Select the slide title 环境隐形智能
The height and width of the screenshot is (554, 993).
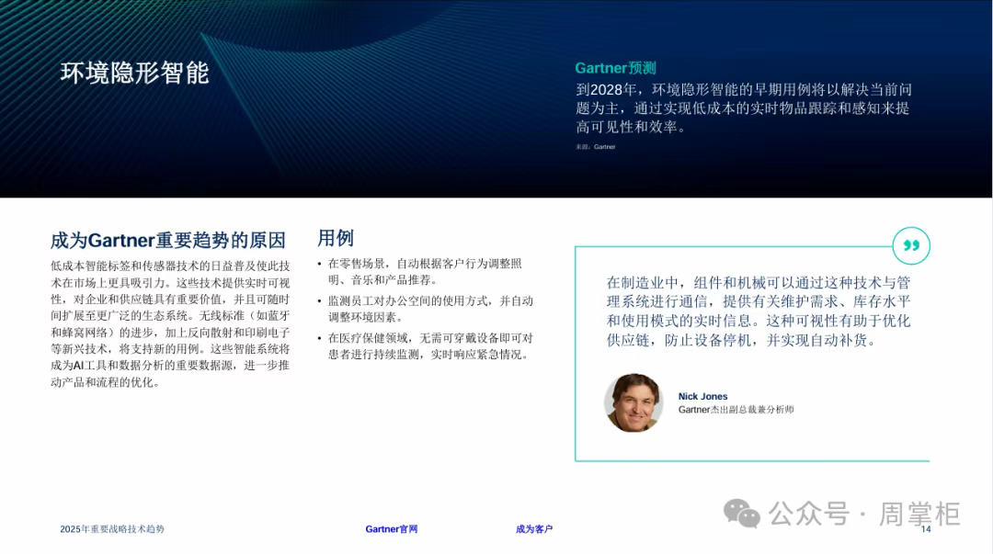(x=135, y=73)
